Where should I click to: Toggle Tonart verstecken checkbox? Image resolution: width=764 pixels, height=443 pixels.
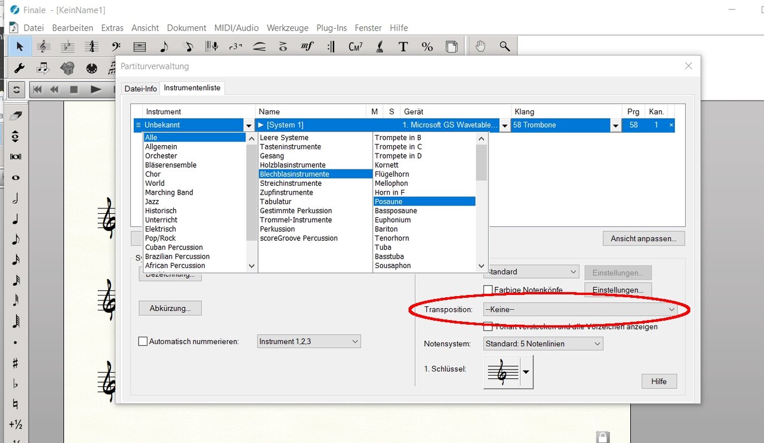(x=488, y=327)
